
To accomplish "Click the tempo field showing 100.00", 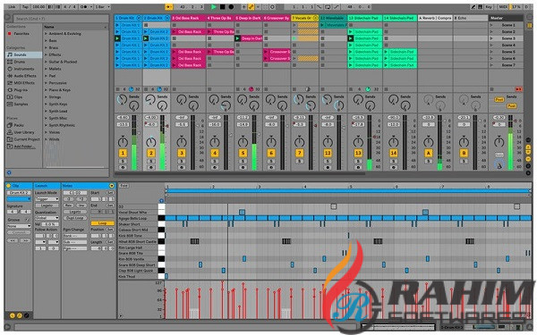I will 38,6.
